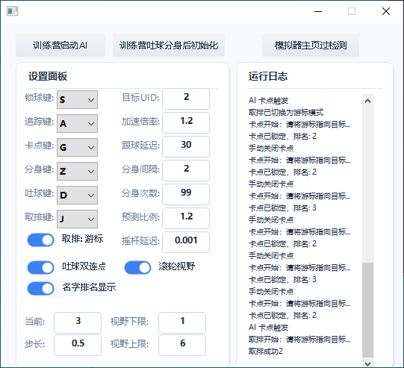
Task: Click the log scrollbar down arrow
Action: click(x=367, y=364)
